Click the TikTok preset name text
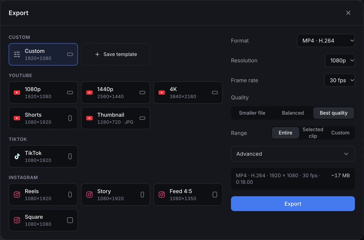 point(33,153)
